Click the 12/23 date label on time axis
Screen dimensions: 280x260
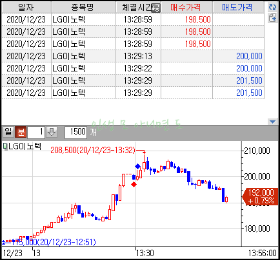coord(13,254)
